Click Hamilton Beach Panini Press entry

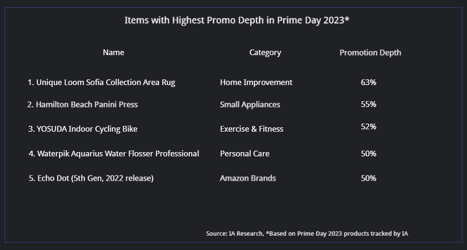pos(83,105)
